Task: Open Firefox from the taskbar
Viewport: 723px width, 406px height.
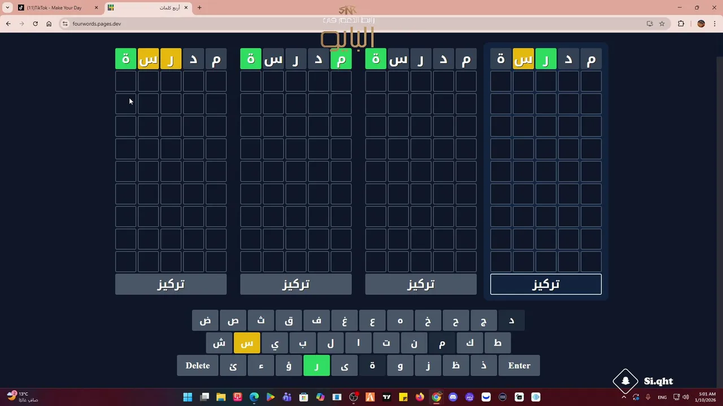Action: point(420,397)
